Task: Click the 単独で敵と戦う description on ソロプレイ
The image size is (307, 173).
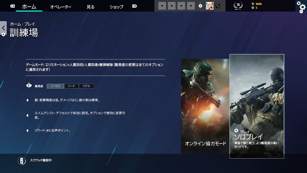Action: pos(256,145)
